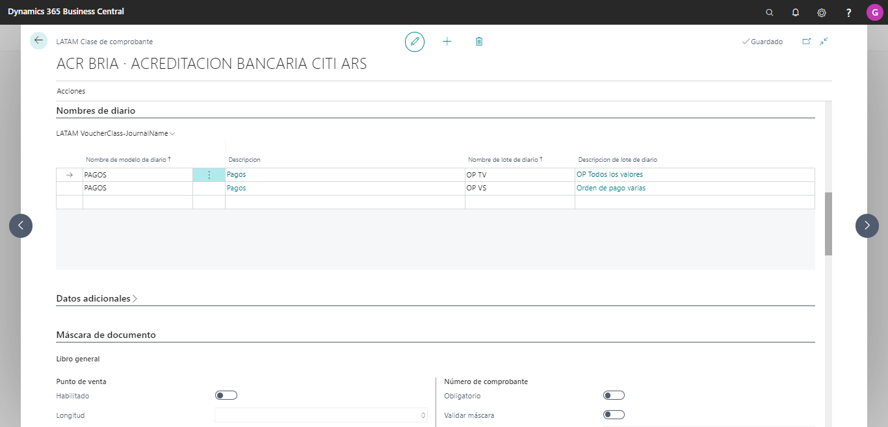Select PAGOS cell in OP TV row

pyautogui.click(x=138, y=175)
